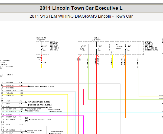Click the 'G107' ground label
163x134 pixels.
[50, 107]
